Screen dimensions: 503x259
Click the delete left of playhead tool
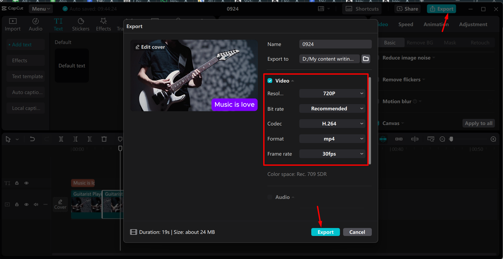point(75,139)
